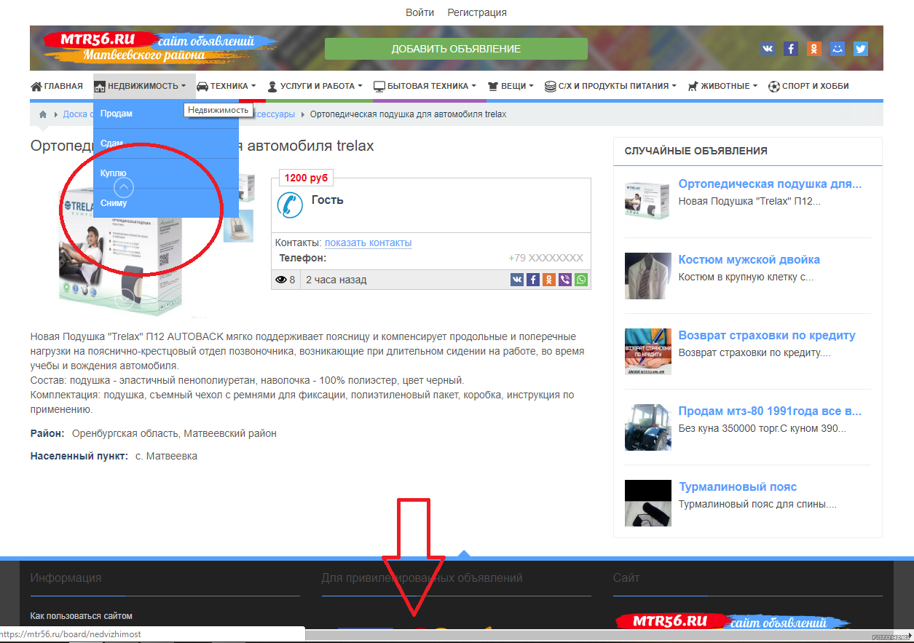
Task: Share ad via Facebook icon in ad card
Action: pos(533,280)
